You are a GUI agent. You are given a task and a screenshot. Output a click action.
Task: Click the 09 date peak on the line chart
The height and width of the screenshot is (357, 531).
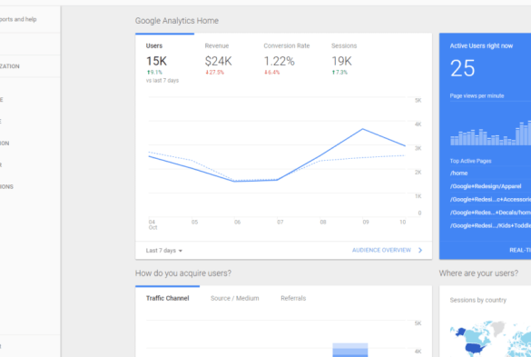click(363, 129)
